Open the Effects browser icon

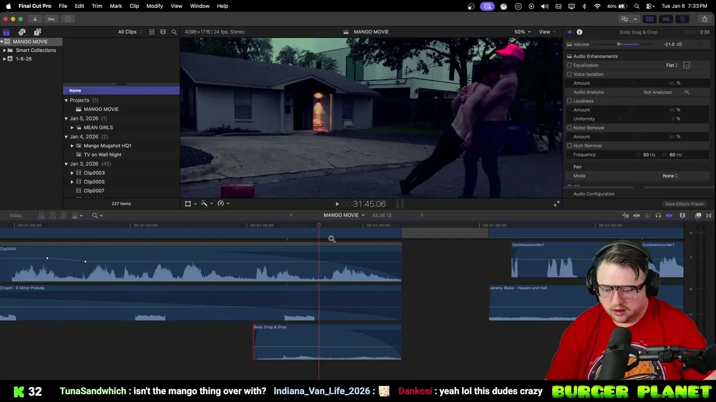click(698, 216)
